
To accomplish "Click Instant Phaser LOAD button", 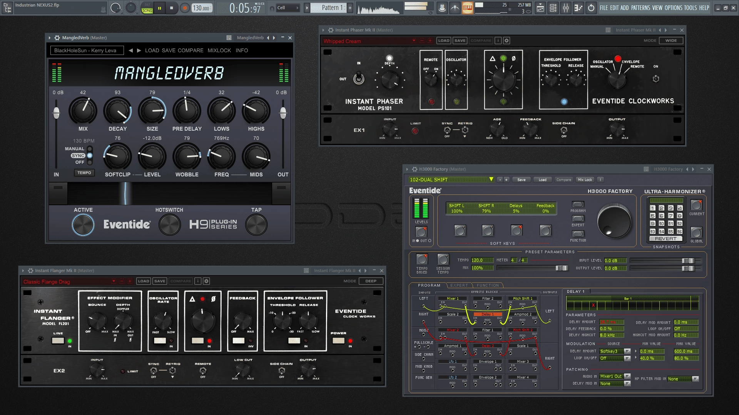I will [x=443, y=40].
